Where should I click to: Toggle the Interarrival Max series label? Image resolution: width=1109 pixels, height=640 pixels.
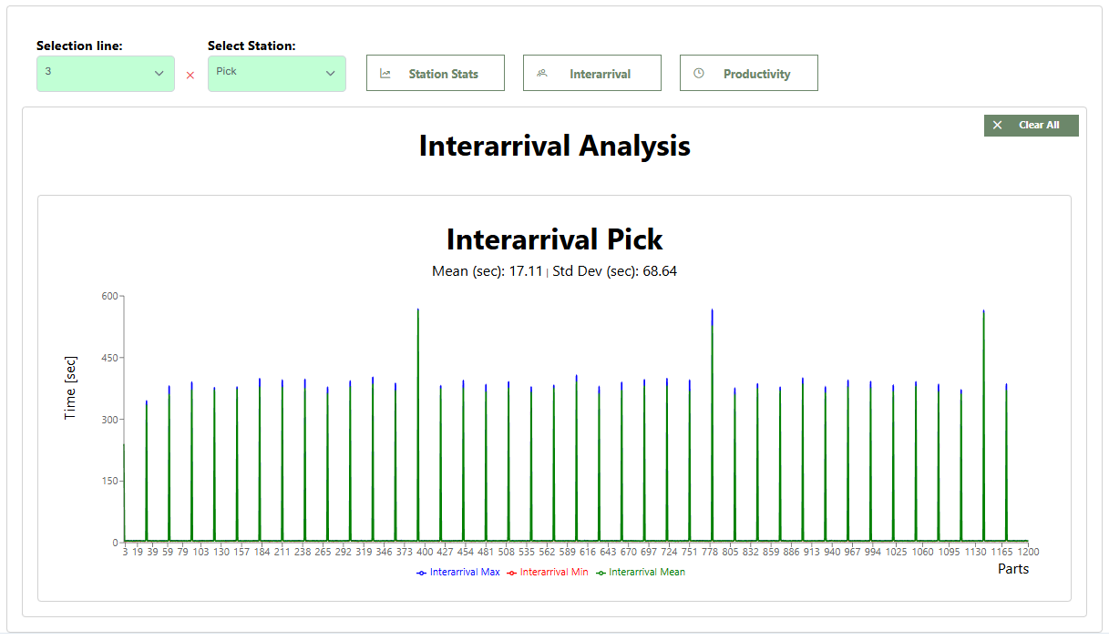(465, 573)
